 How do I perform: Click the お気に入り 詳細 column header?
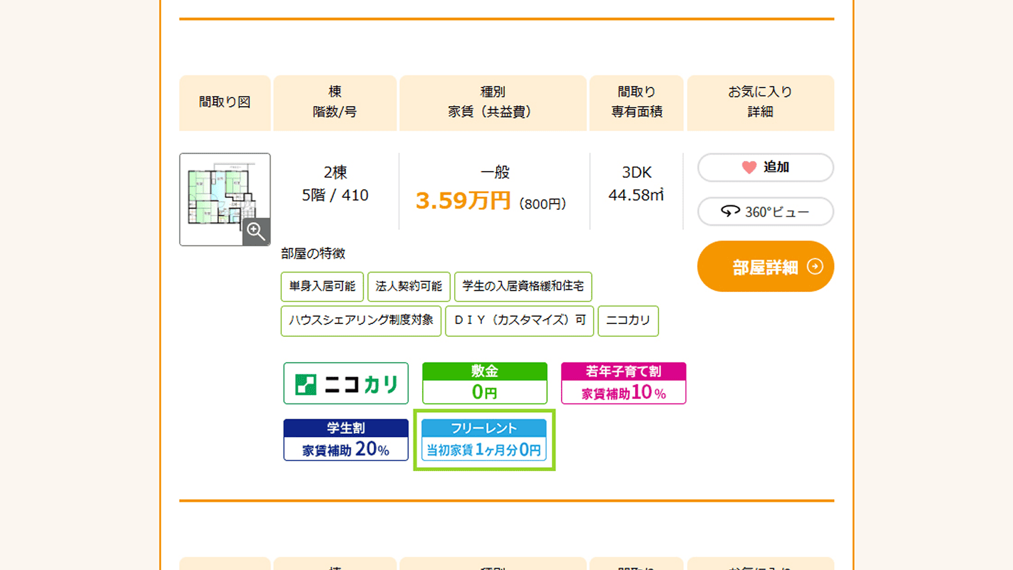(760, 103)
